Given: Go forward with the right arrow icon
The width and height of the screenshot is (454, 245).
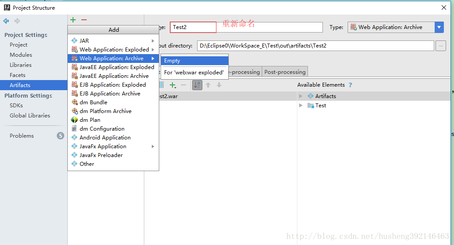Looking at the screenshot, I should 17,21.
